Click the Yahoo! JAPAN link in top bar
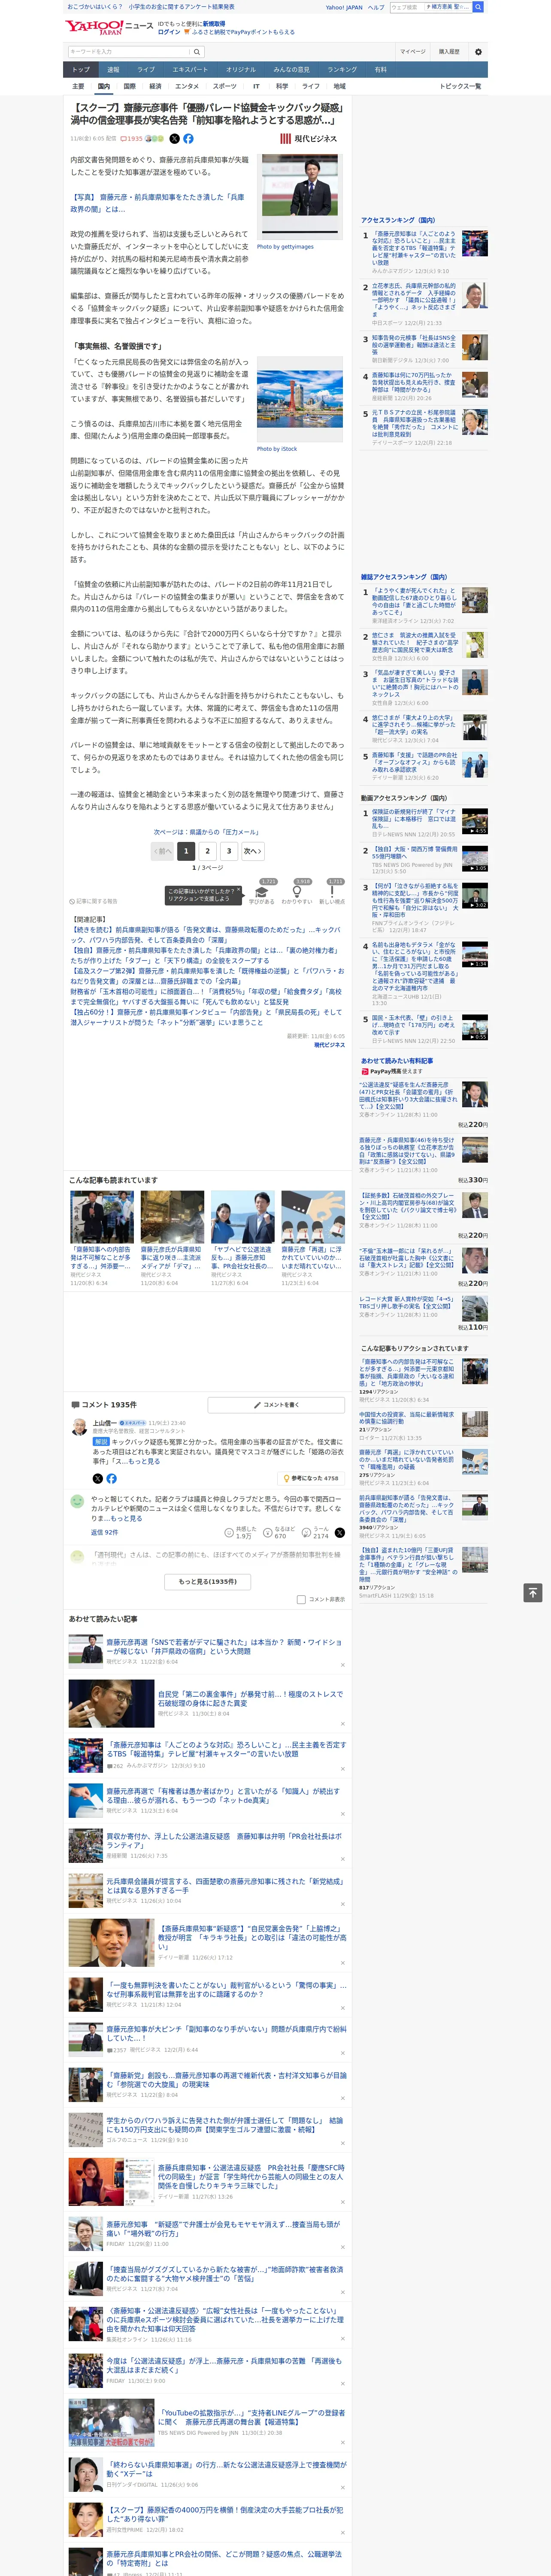 coord(344,7)
